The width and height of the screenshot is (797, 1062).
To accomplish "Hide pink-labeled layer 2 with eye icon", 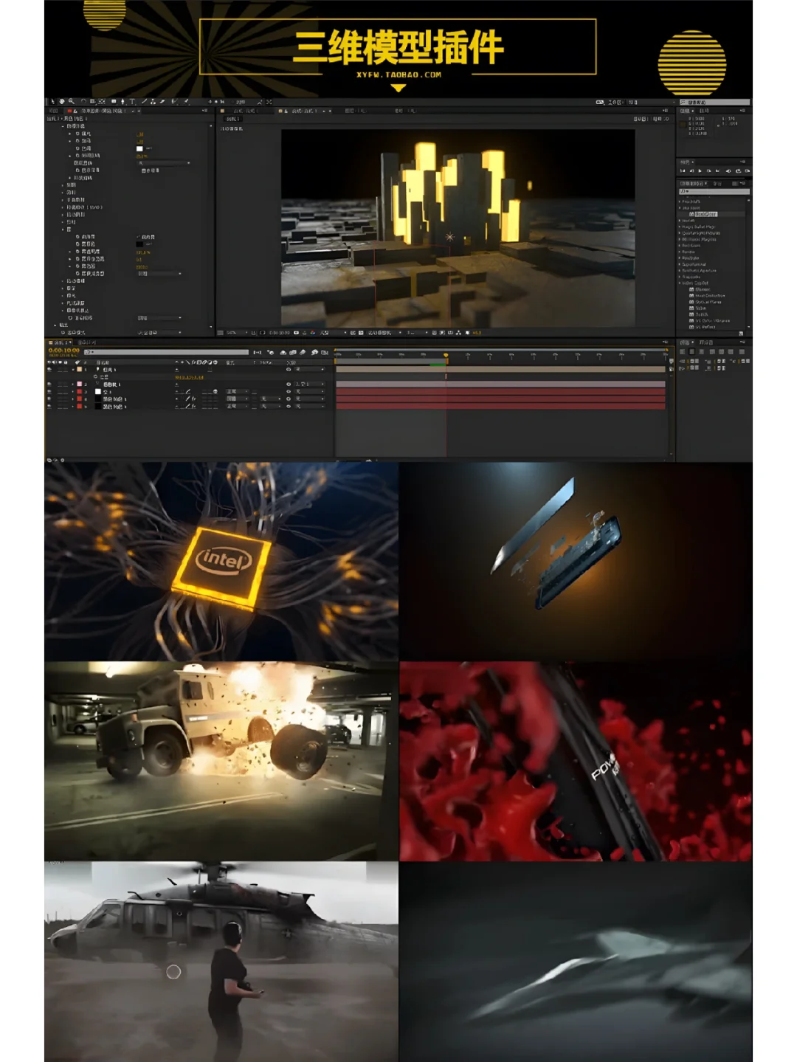I will [49, 384].
